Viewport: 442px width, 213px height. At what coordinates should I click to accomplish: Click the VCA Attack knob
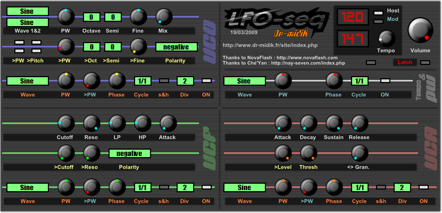[283, 124]
